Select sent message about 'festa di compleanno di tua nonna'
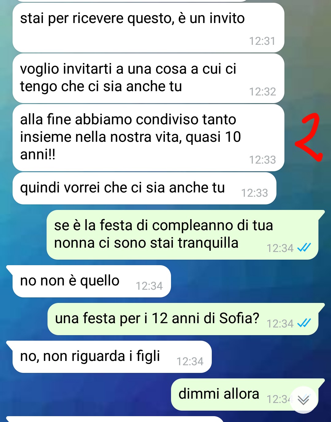 coord(183,235)
